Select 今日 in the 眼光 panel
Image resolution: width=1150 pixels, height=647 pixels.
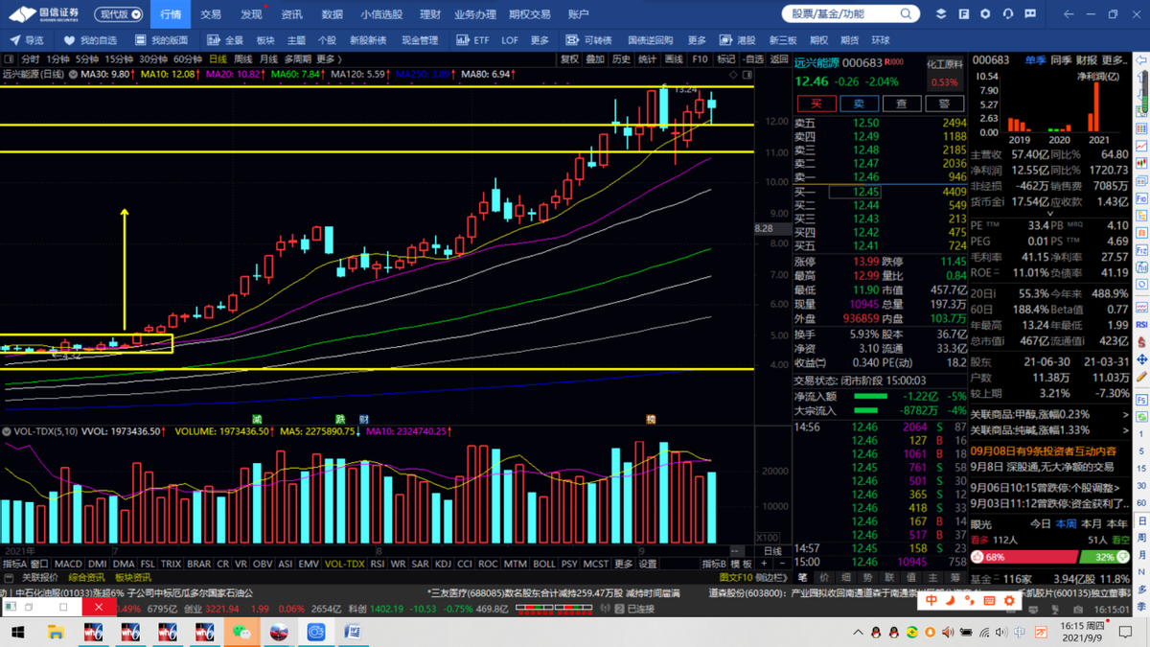tap(1041, 524)
